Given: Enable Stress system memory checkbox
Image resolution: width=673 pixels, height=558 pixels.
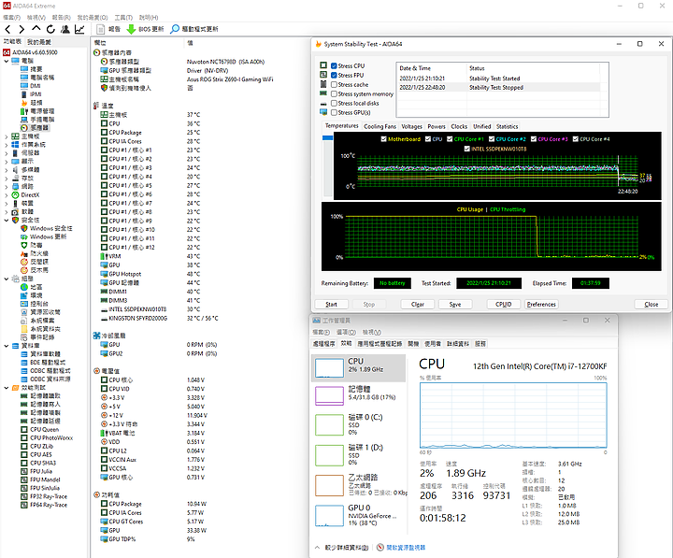Looking at the screenshot, I should pos(334,94).
